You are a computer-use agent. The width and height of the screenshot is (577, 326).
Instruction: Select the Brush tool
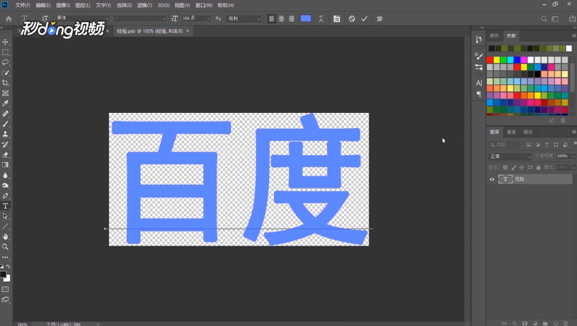(5, 125)
